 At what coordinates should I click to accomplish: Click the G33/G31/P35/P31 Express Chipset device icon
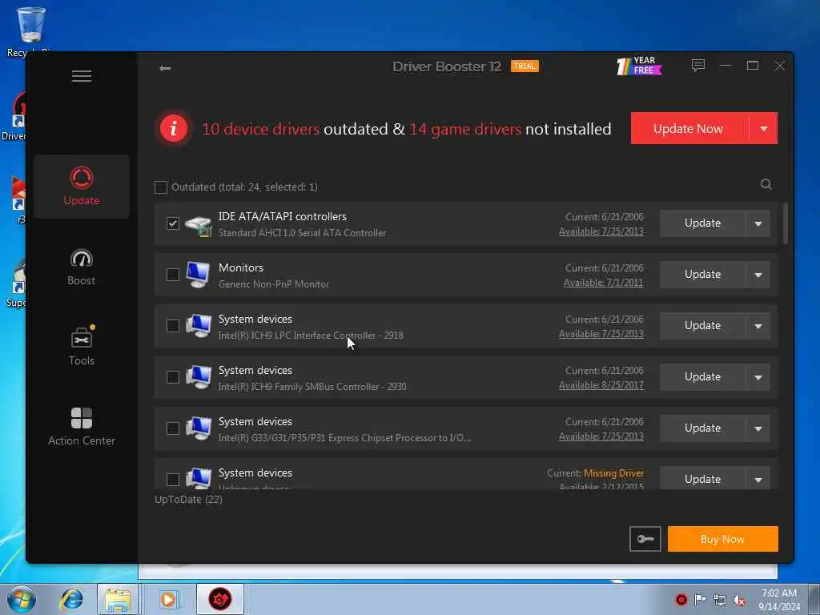click(199, 428)
